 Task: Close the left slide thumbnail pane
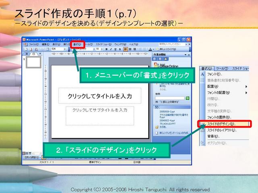click(40, 53)
